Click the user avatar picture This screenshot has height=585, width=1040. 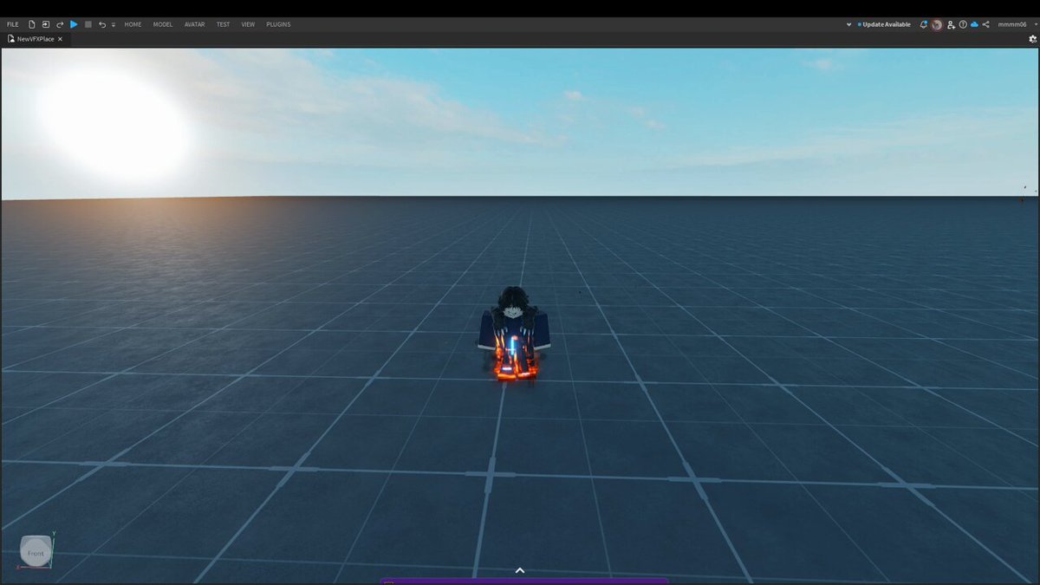937,24
